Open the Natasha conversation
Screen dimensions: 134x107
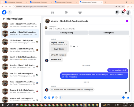(20, 50)
